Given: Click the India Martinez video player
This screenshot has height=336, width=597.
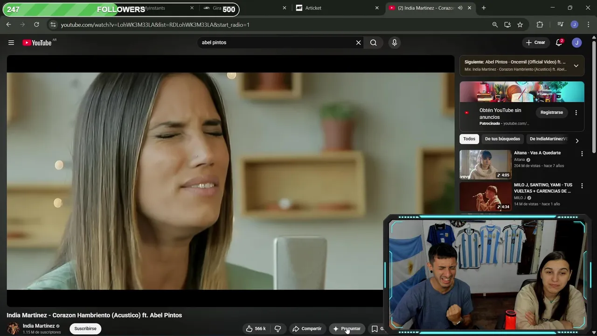Looking at the screenshot, I should (230, 181).
